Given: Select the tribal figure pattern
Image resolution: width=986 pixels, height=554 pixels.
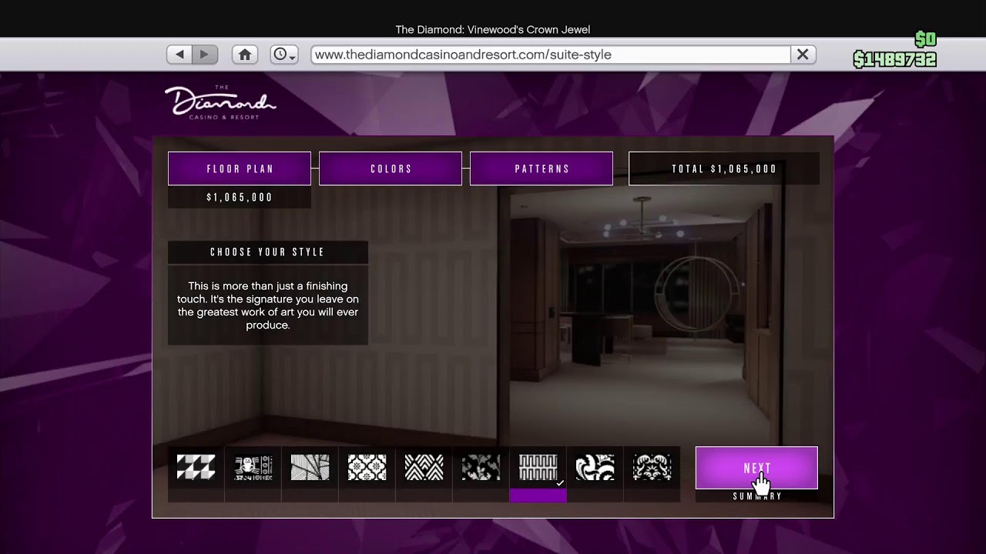Looking at the screenshot, I should point(253,467).
